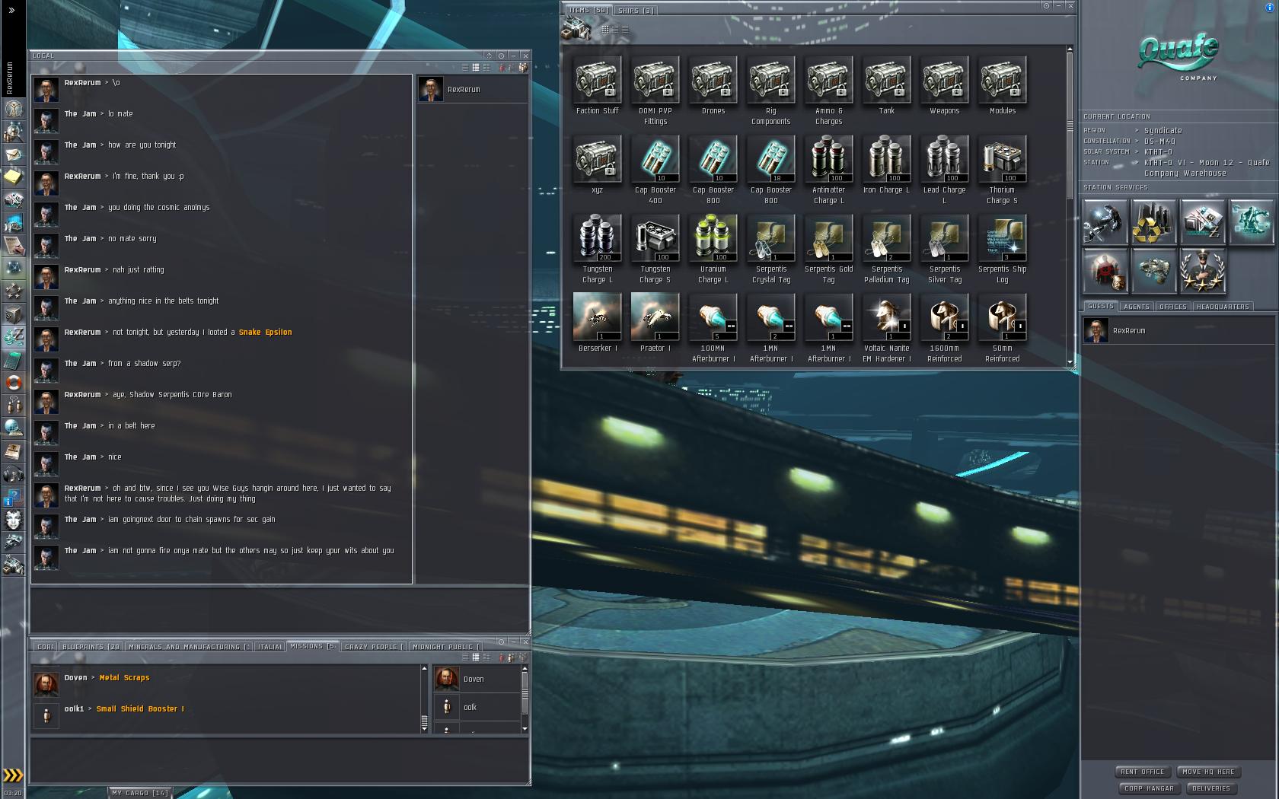Image resolution: width=1279 pixels, height=799 pixels.
Task: Select the Serpentis Ship Log item
Action: tap(1002, 249)
